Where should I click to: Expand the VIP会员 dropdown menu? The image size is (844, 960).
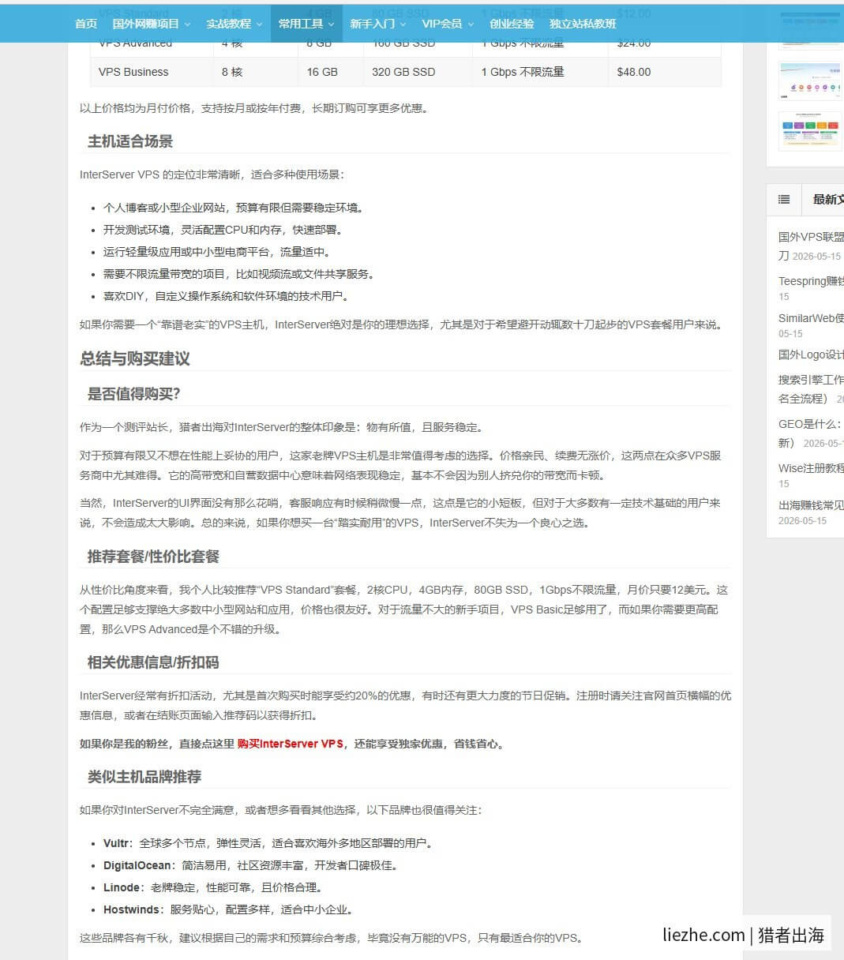448,24
